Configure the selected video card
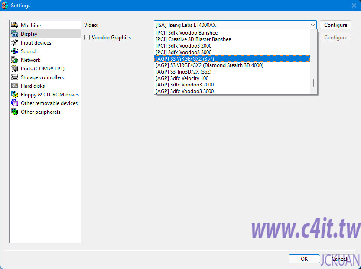Viewport: 361px width, 269px height. tap(335, 25)
